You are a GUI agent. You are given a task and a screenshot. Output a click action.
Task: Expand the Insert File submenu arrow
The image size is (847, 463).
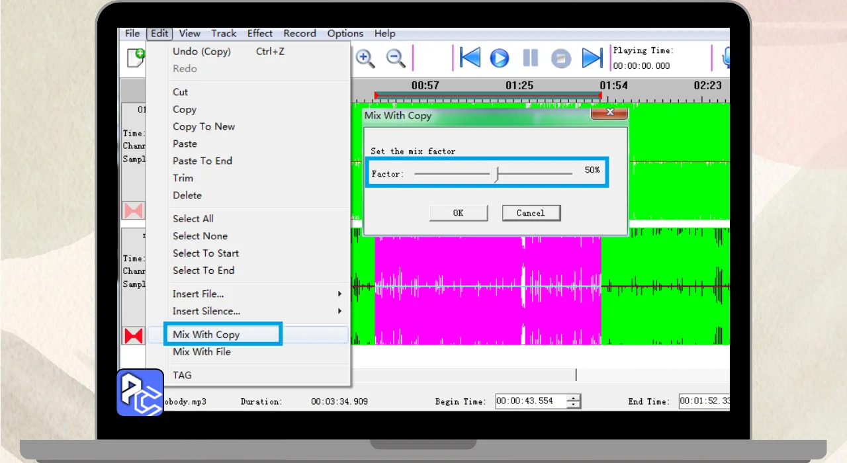coord(340,294)
